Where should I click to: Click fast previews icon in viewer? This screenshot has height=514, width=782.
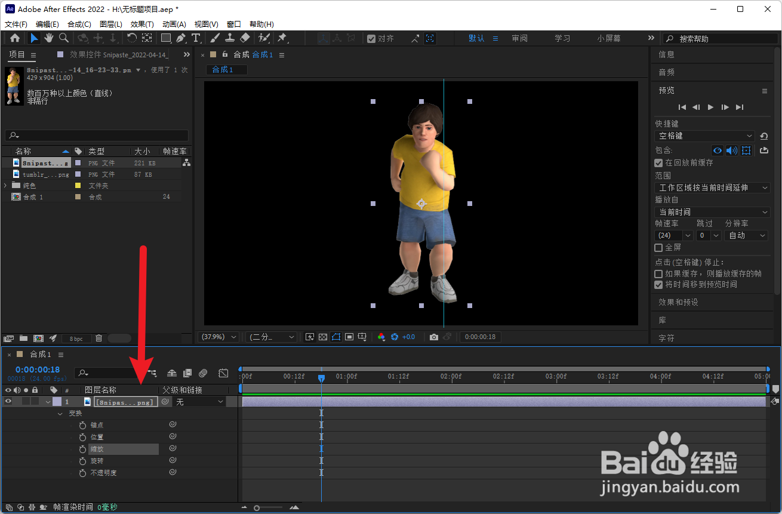(x=310, y=337)
